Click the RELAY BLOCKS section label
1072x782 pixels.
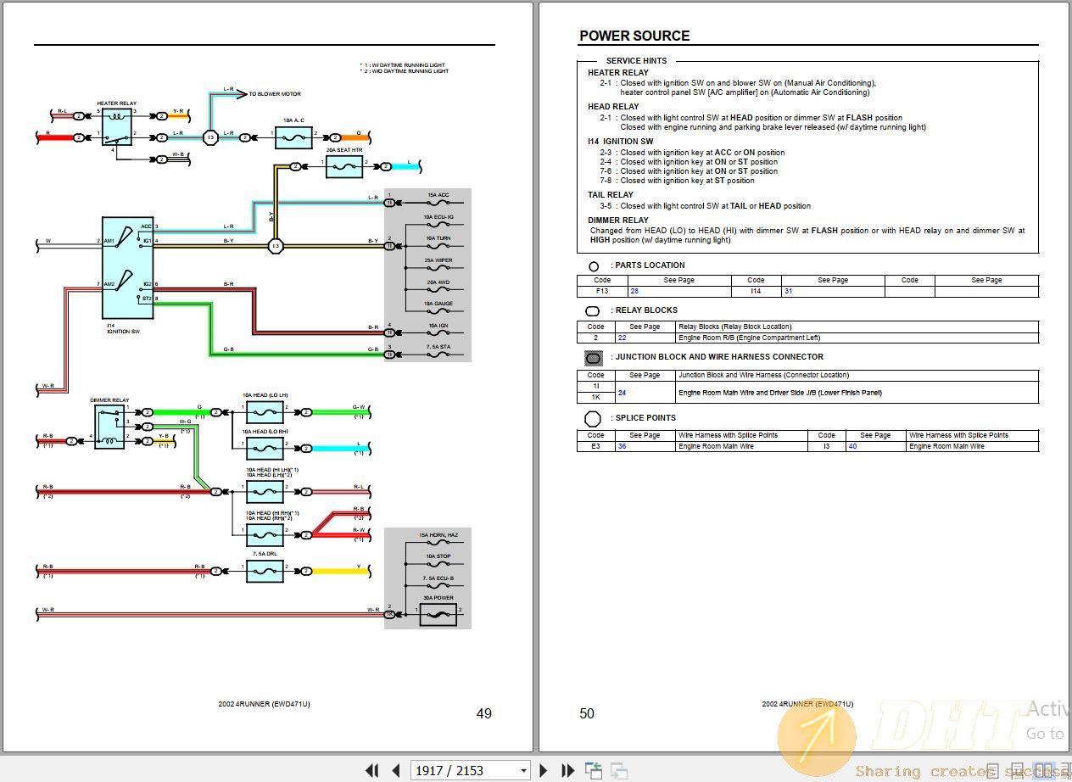pyautogui.click(x=644, y=310)
